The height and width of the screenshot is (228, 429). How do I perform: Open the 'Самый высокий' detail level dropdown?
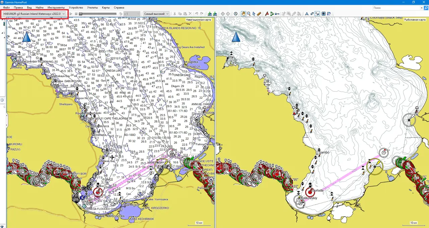(156, 14)
